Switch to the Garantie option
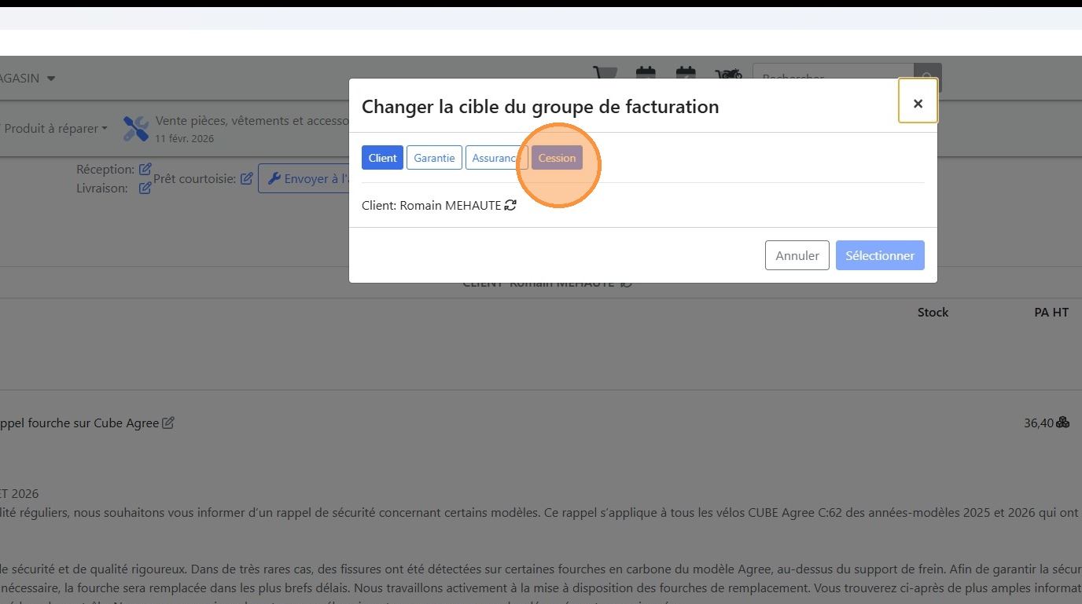 (x=434, y=158)
